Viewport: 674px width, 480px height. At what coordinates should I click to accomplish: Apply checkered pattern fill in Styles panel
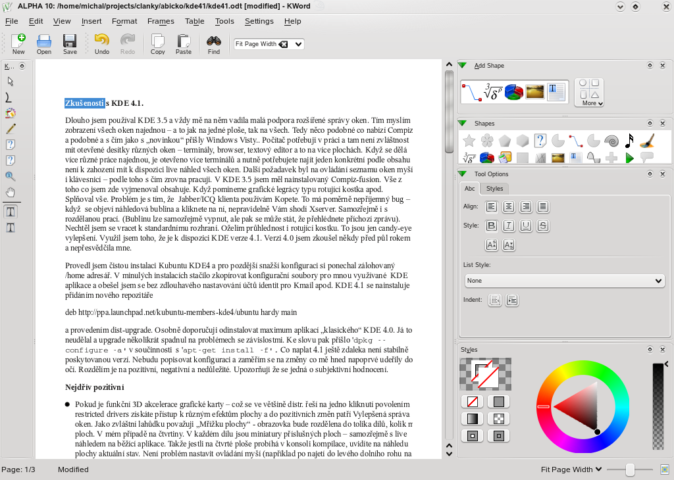(499, 419)
